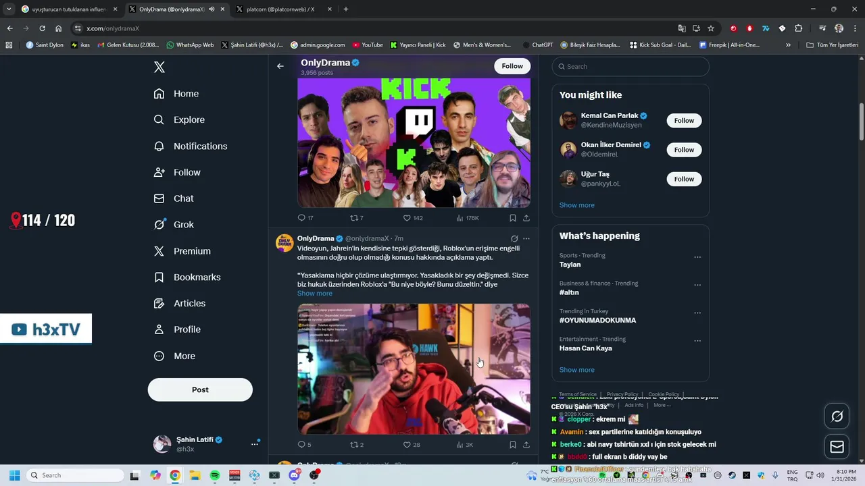Bookmark the post with 176K views

[x=513, y=218]
